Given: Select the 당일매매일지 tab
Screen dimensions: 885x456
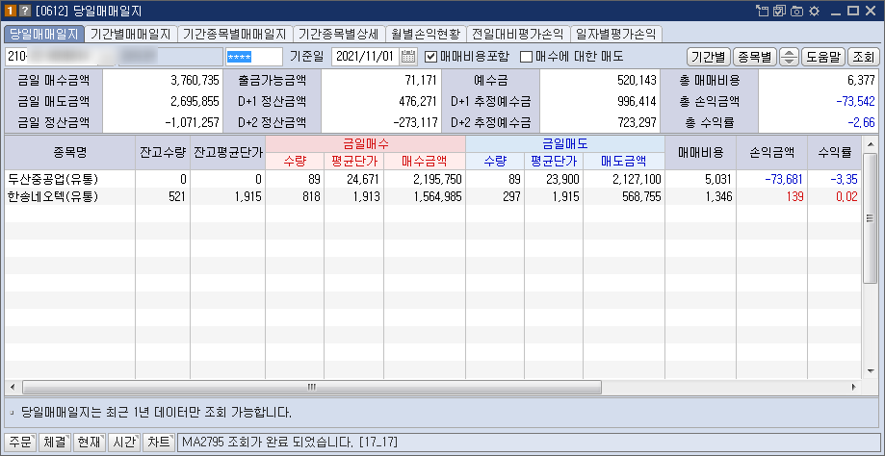Looking at the screenshot, I should 44,34.
